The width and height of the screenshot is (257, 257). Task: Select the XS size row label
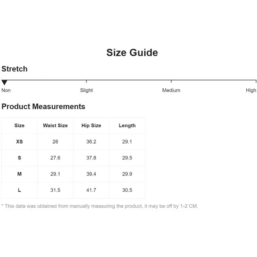coord(19,142)
